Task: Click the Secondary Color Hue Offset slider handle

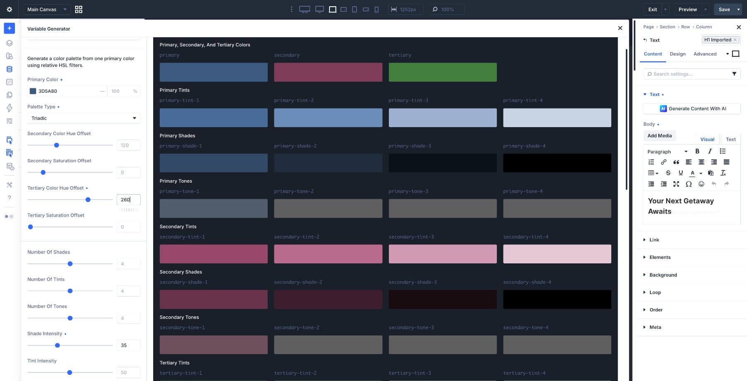Action: (x=56, y=145)
